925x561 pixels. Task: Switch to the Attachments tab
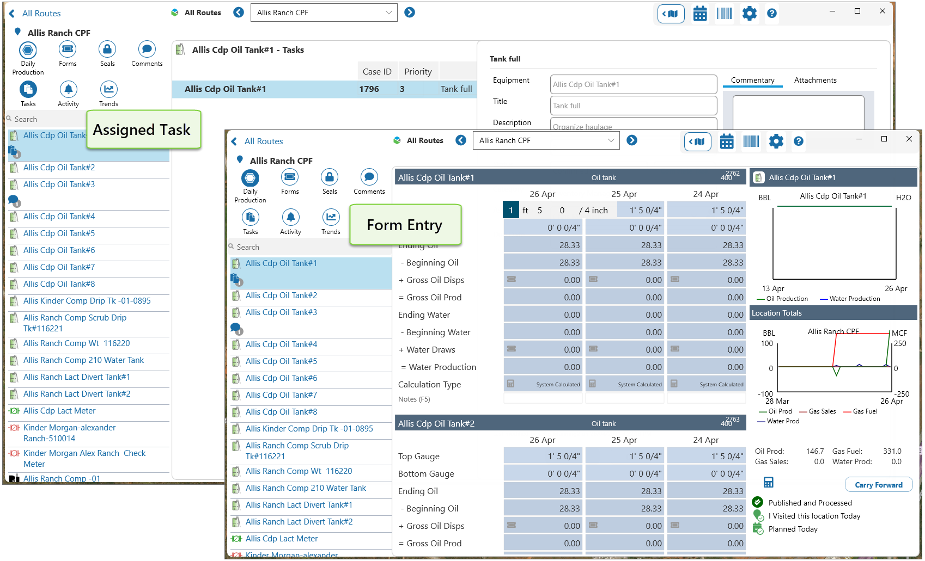pyautogui.click(x=815, y=80)
